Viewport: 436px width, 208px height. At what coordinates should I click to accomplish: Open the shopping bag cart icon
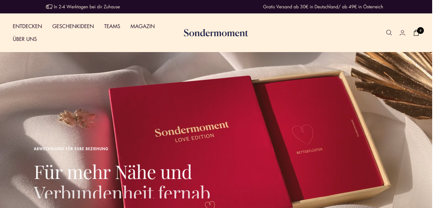click(x=416, y=33)
